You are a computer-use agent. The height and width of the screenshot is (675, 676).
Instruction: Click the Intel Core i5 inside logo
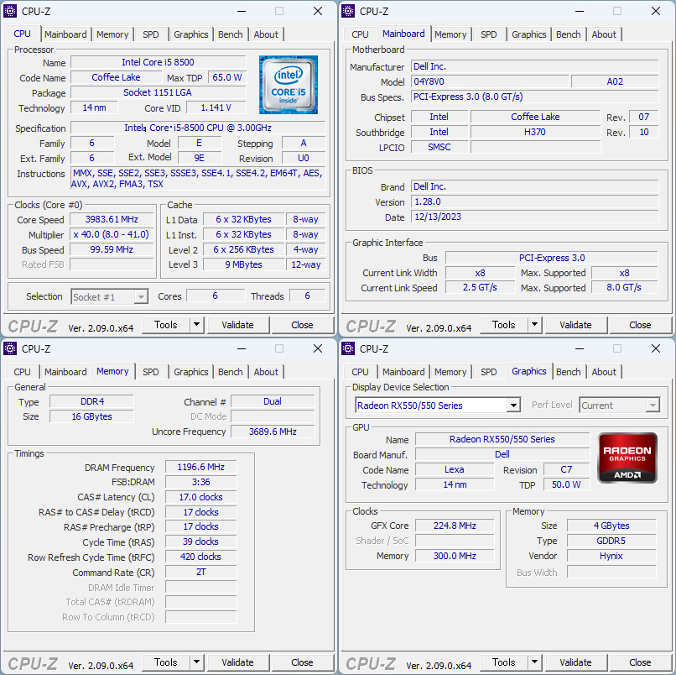click(289, 85)
